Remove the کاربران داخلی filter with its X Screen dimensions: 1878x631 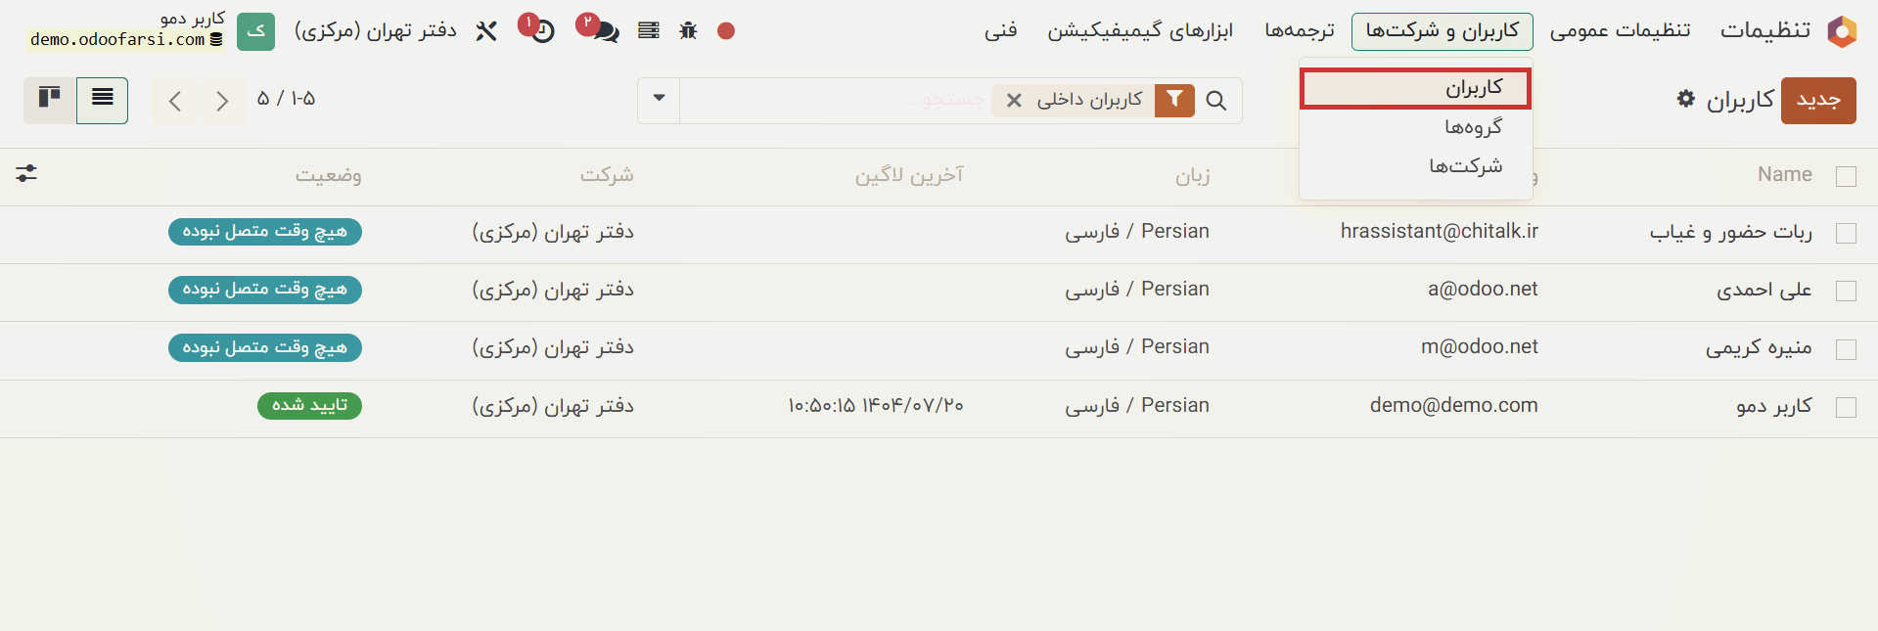point(1013,100)
